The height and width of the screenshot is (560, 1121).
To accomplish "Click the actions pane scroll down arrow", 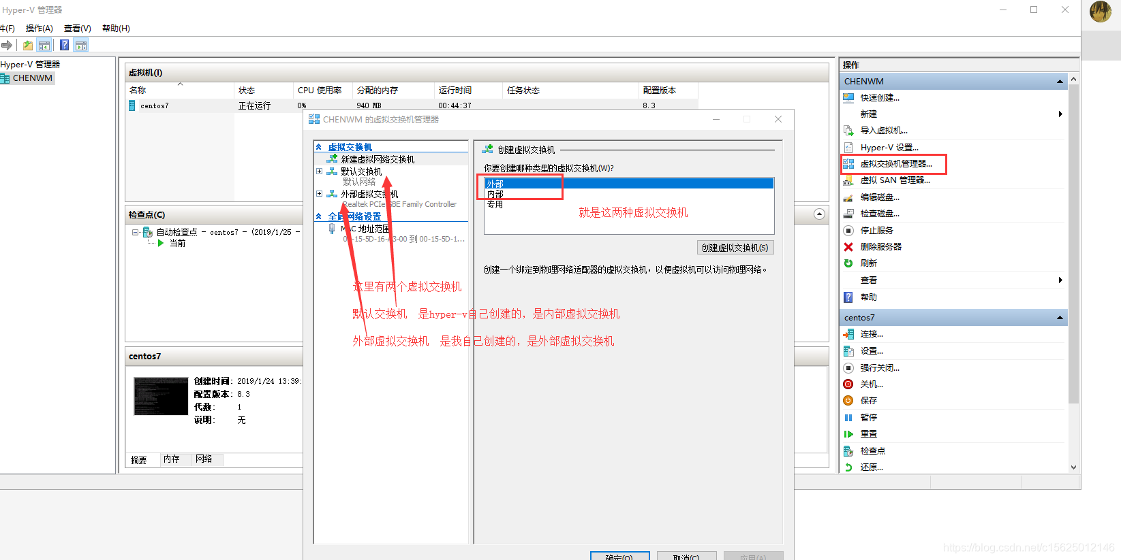I will click(x=1073, y=467).
